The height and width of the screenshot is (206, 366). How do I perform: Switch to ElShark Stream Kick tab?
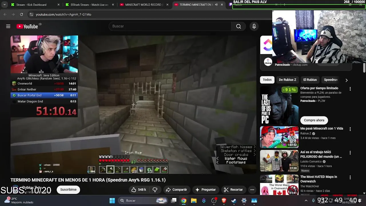click(x=89, y=5)
